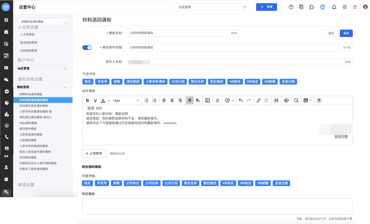Open 入职保温通知模板
370x224 pixels.
pos(31,135)
